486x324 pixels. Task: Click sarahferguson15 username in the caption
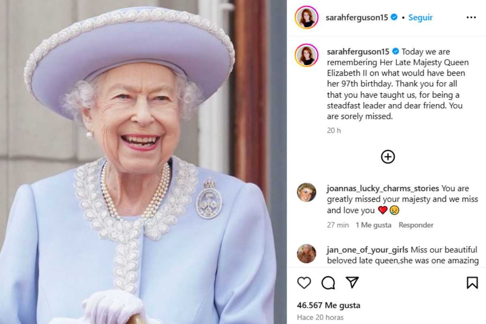coord(358,51)
